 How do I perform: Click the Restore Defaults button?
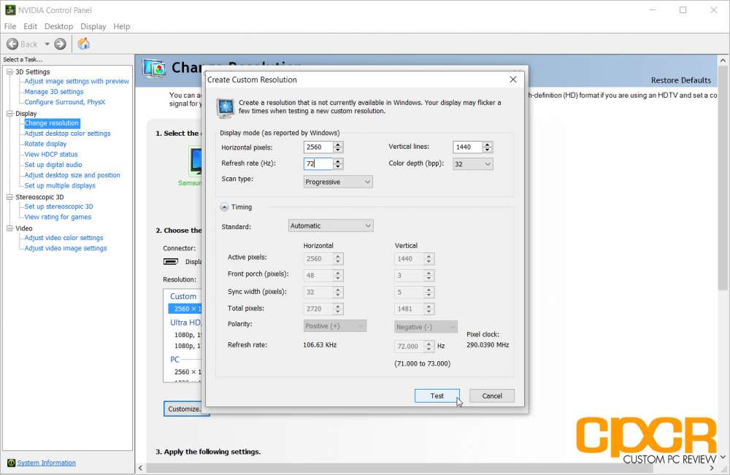680,80
